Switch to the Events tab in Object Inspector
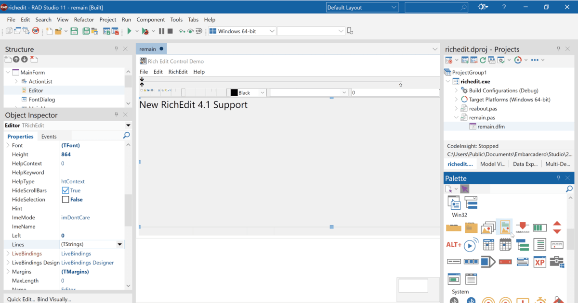This screenshot has height=303, width=578. [x=49, y=136]
